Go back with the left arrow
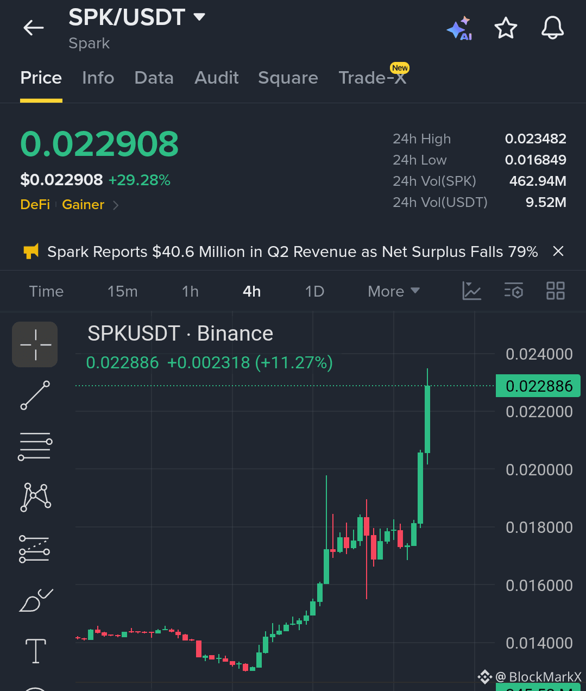Screen dimensions: 586x691 tap(33, 28)
